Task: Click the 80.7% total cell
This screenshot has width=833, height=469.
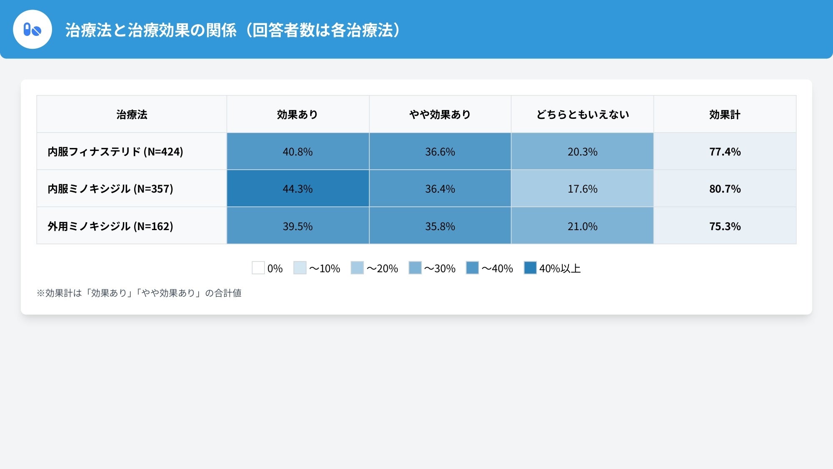Action: tap(725, 189)
